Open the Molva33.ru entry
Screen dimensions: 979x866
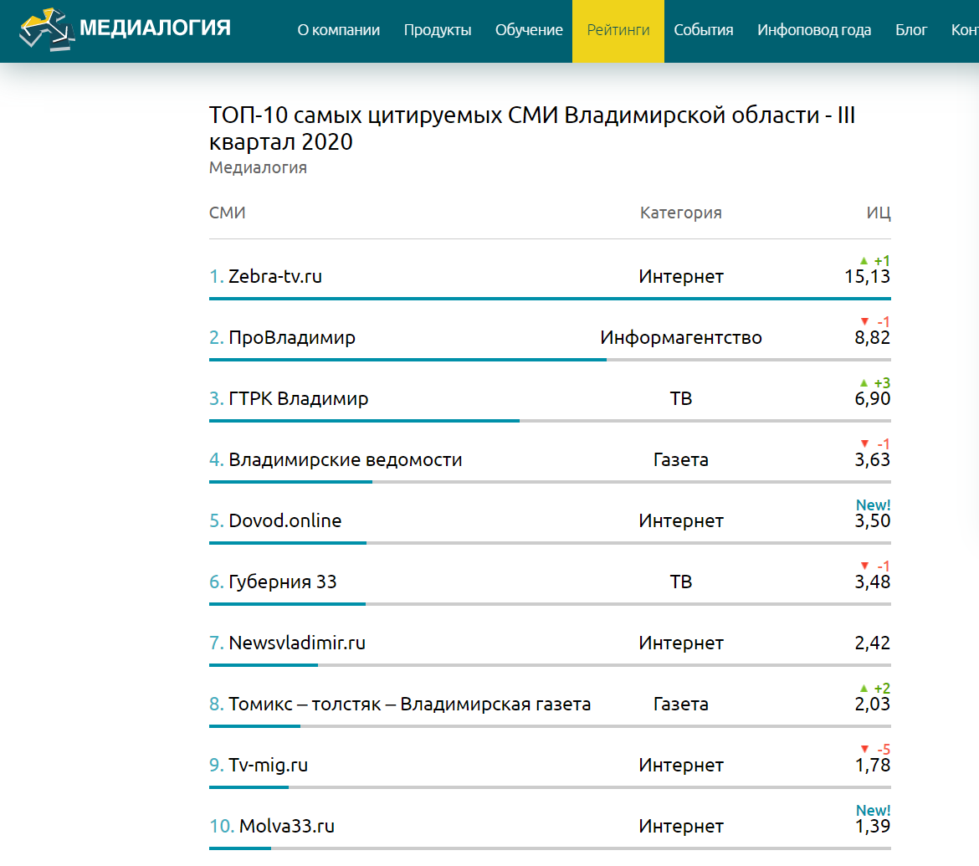pos(286,826)
